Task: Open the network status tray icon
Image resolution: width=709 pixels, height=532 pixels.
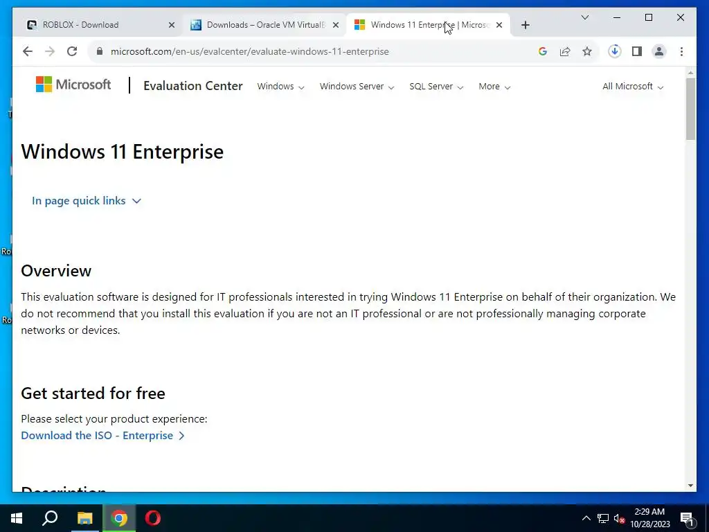Action: click(x=603, y=518)
